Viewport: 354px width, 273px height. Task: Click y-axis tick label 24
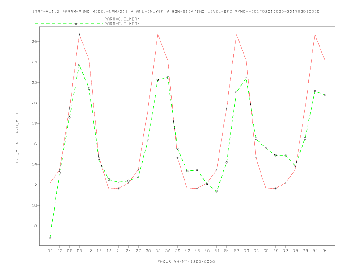click(x=34, y=62)
